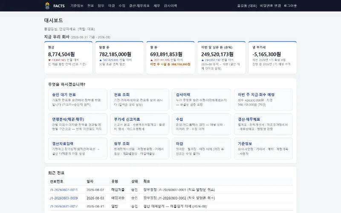Click the red 207,141,185 increase indicator
The height and width of the screenshot is (213, 341).
tap(160, 60)
